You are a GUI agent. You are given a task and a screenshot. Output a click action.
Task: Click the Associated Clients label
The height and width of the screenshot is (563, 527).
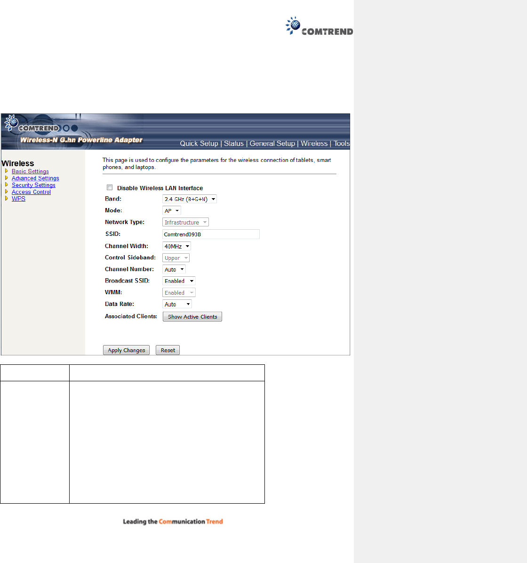[x=131, y=316]
